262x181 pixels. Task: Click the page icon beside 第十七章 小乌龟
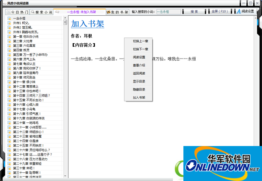click(x=9, y=109)
